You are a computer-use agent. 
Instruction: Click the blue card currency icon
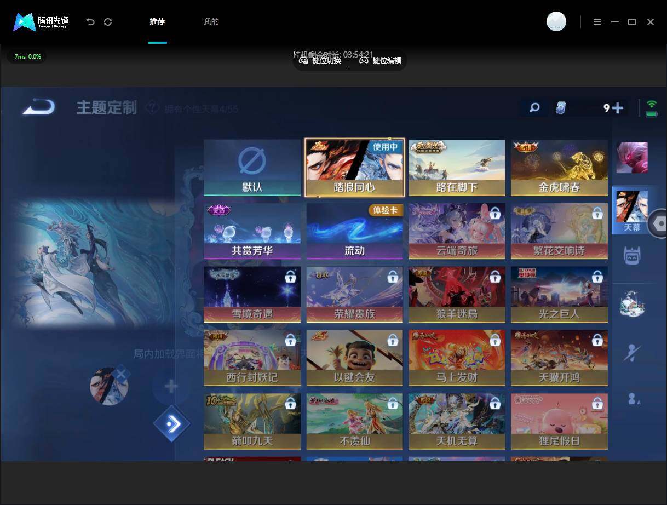[x=561, y=108]
